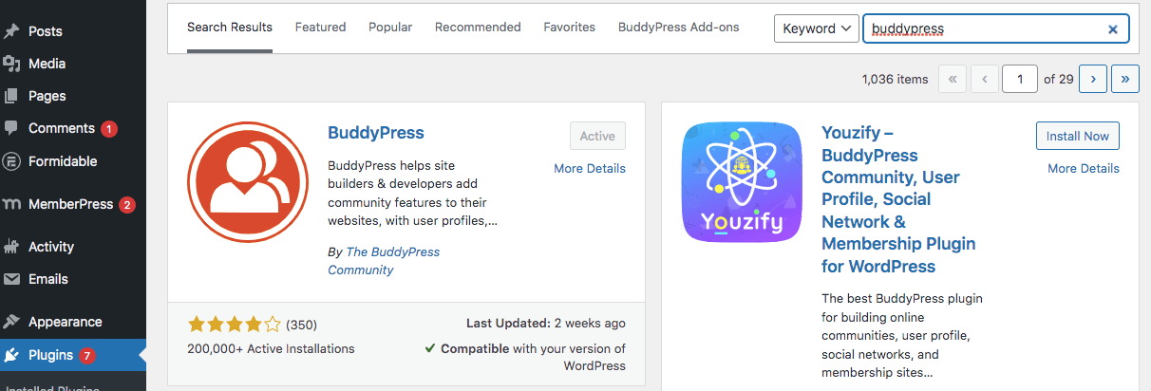Click the Comments badge showing 1
Viewport: 1151px width, 391px height.
108,128
